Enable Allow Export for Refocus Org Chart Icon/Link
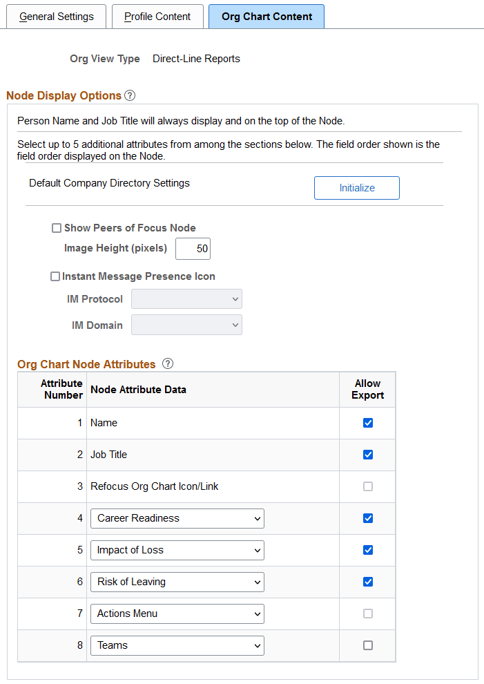Viewport: 484px width, 684px height. [x=367, y=486]
